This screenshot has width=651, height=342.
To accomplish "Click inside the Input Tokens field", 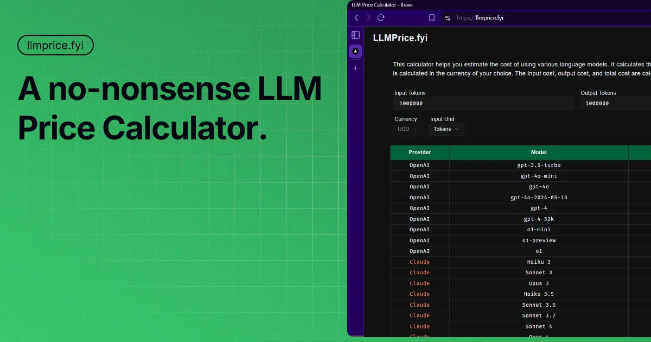I will click(x=483, y=103).
